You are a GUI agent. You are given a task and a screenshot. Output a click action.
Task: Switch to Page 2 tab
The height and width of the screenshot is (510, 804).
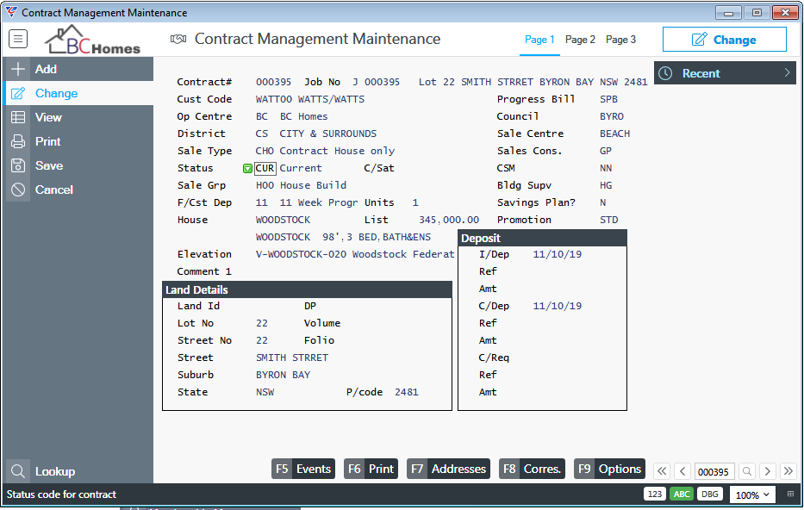[580, 40]
